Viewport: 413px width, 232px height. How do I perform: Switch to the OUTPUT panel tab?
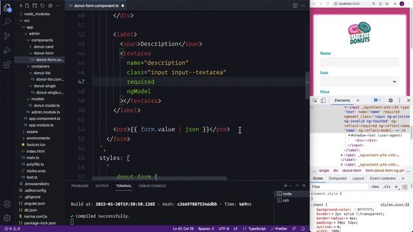pyautogui.click(x=102, y=186)
